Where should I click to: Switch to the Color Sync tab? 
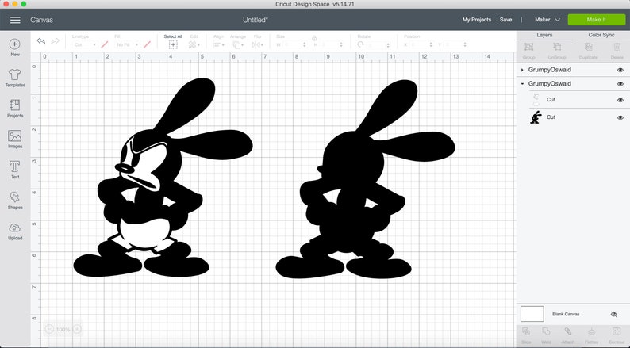(601, 35)
